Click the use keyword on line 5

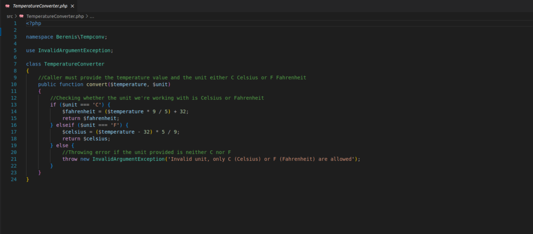click(31, 50)
